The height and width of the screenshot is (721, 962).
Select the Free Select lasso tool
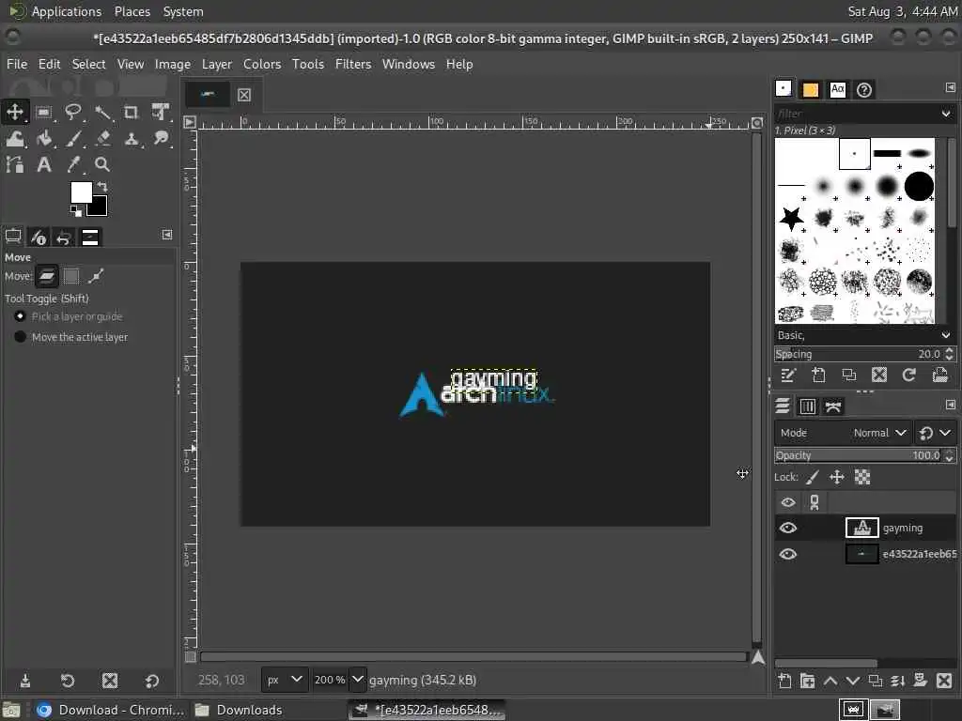[x=73, y=113]
